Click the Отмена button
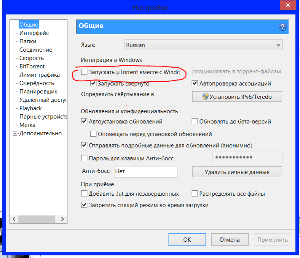The width and height of the screenshot is (300, 258). pos(230,239)
